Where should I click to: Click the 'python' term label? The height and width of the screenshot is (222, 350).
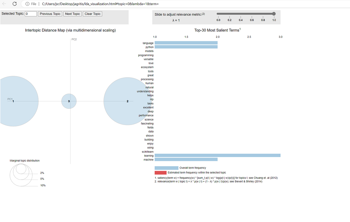149,47
